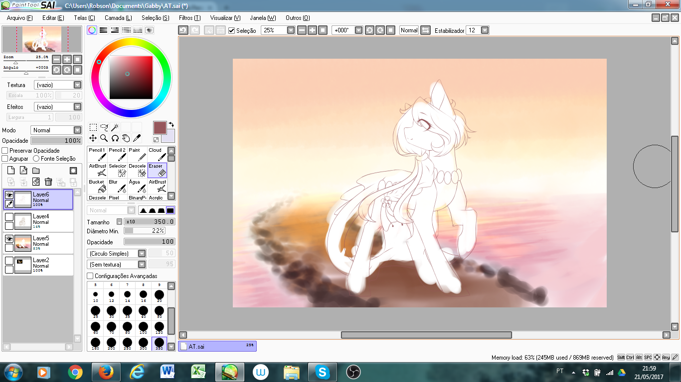This screenshot has height=382, width=681.
Task: Choose the Água brush
Action: point(137,186)
